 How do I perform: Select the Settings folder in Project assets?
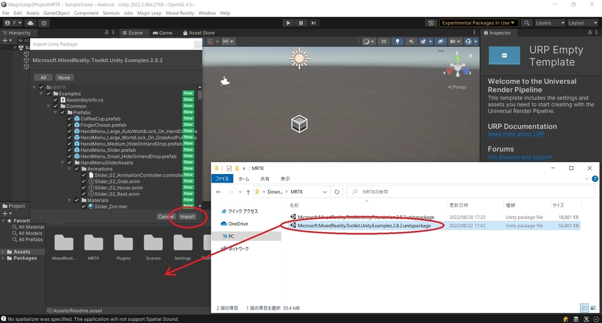click(183, 246)
